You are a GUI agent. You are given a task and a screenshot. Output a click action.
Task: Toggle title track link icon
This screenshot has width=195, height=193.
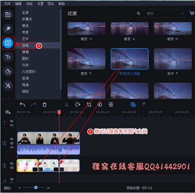coord(12,125)
